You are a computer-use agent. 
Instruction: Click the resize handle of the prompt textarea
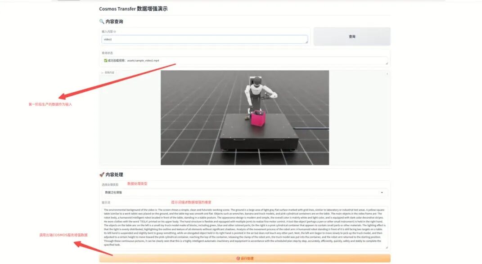[x=386, y=247]
